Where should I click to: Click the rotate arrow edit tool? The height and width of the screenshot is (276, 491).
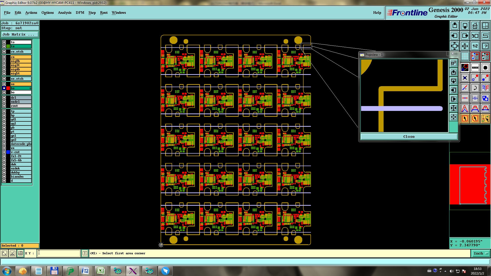click(x=475, y=88)
